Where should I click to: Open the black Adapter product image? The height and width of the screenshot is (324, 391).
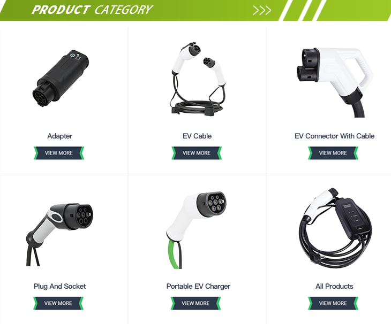pos(61,78)
